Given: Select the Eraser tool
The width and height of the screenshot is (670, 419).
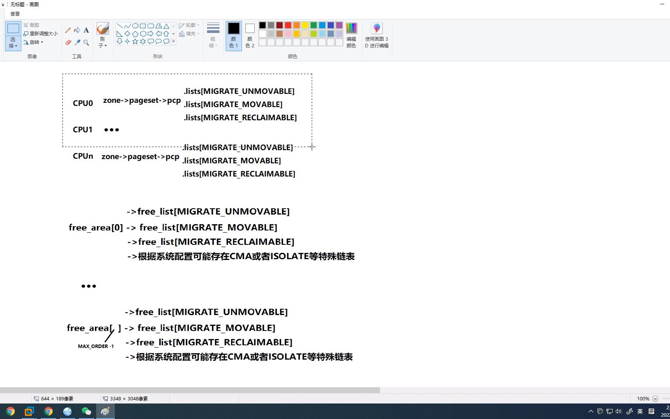Looking at the screenshot, I should tap(68, 43).
